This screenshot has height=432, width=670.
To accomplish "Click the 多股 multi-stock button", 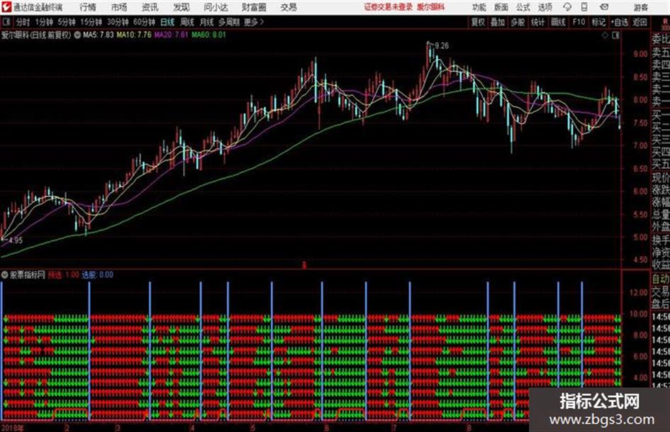I will click(518, 22).
